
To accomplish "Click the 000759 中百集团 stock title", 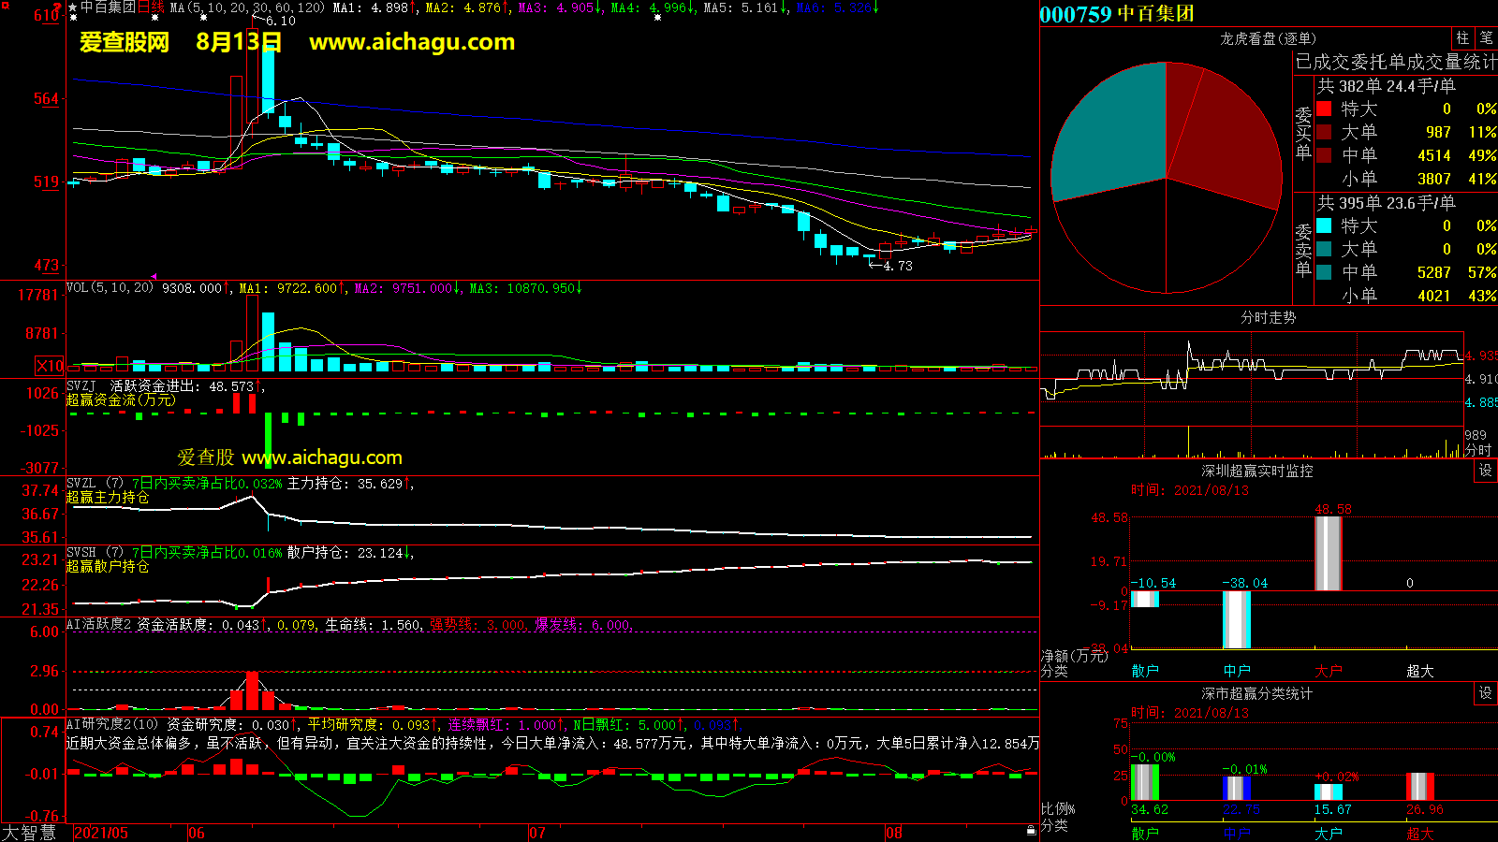I will coord(1117,14).
